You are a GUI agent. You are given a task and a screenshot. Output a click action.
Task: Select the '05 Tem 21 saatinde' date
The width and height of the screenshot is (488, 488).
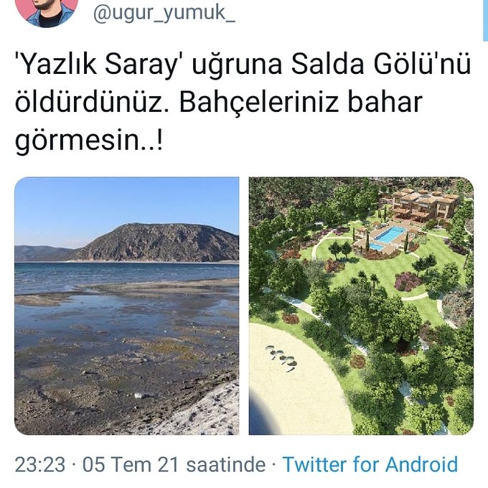(x=174, y=464)
